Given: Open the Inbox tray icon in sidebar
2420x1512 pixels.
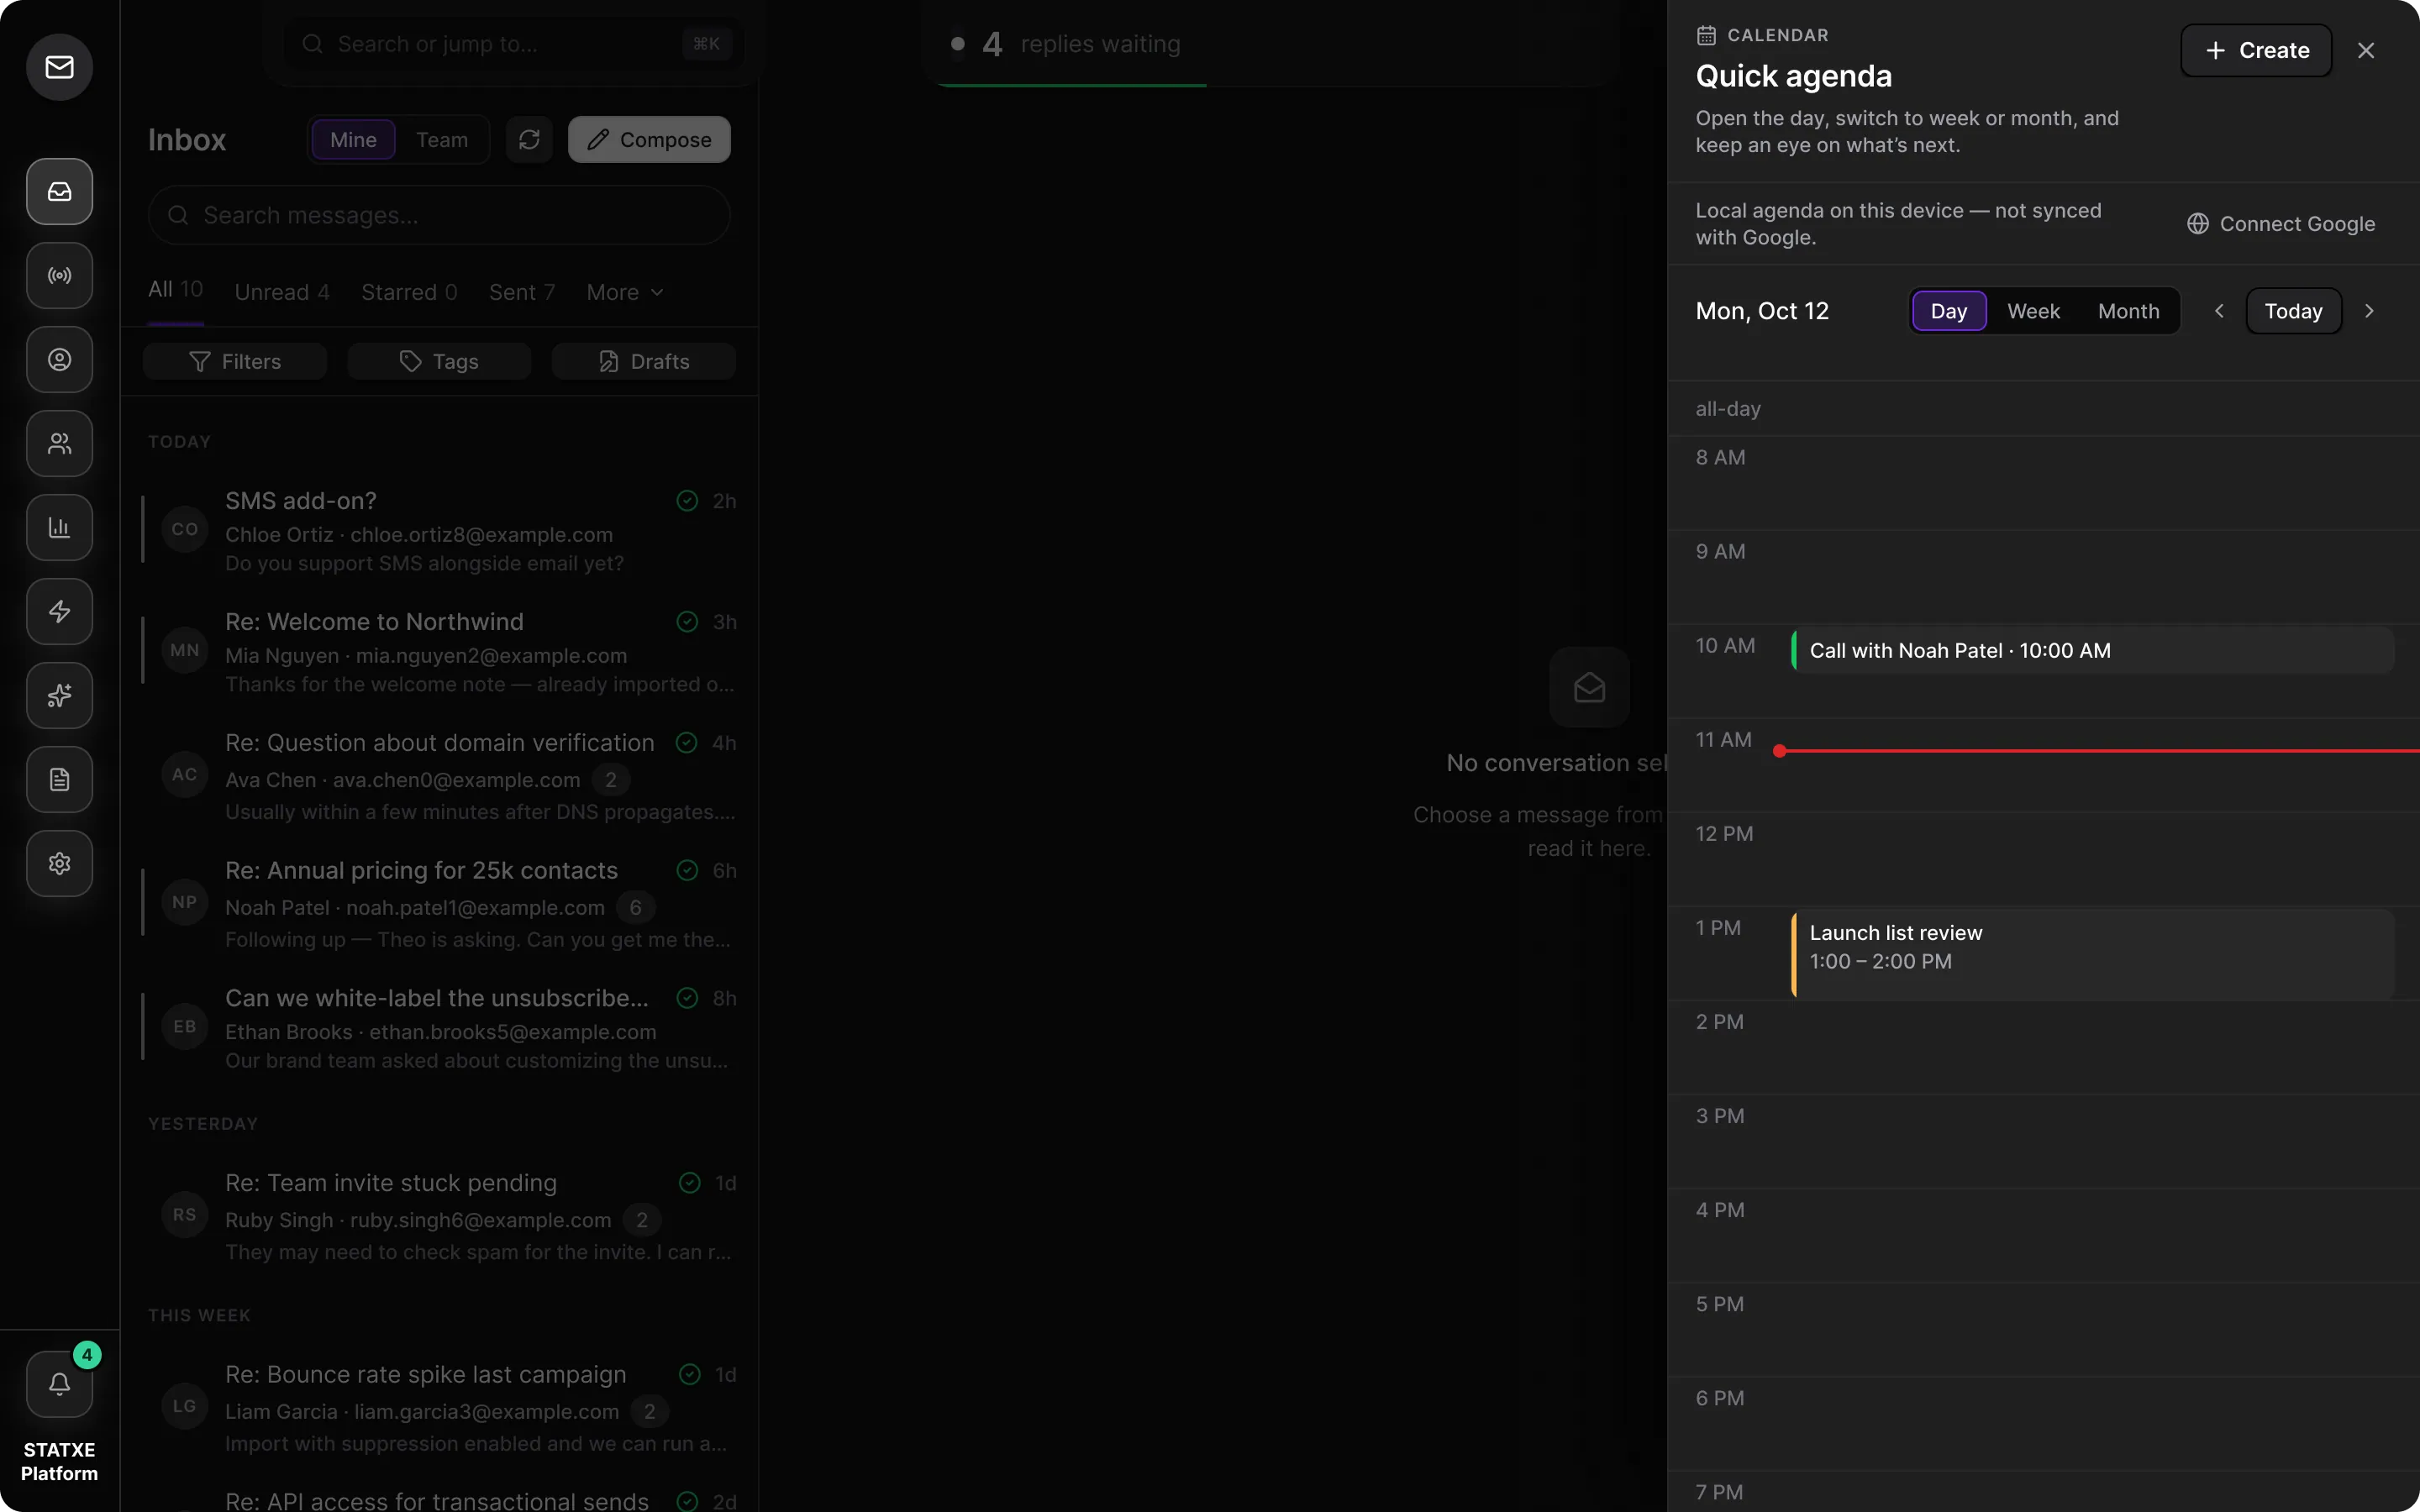Looking at the screenshot, I should tap(60, 191).
